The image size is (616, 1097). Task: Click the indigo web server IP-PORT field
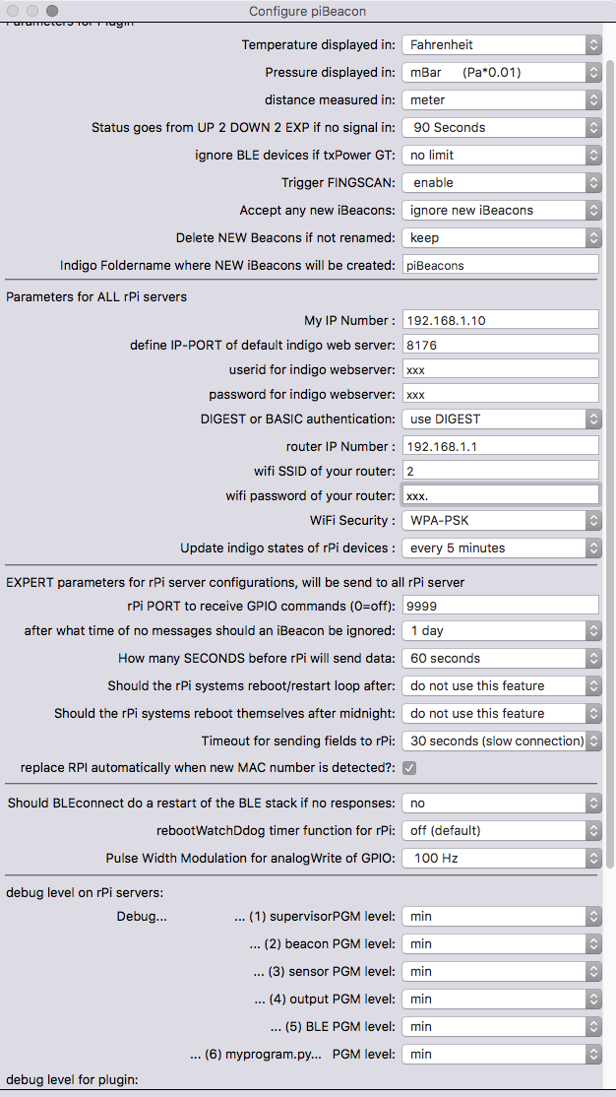[501, 345]
